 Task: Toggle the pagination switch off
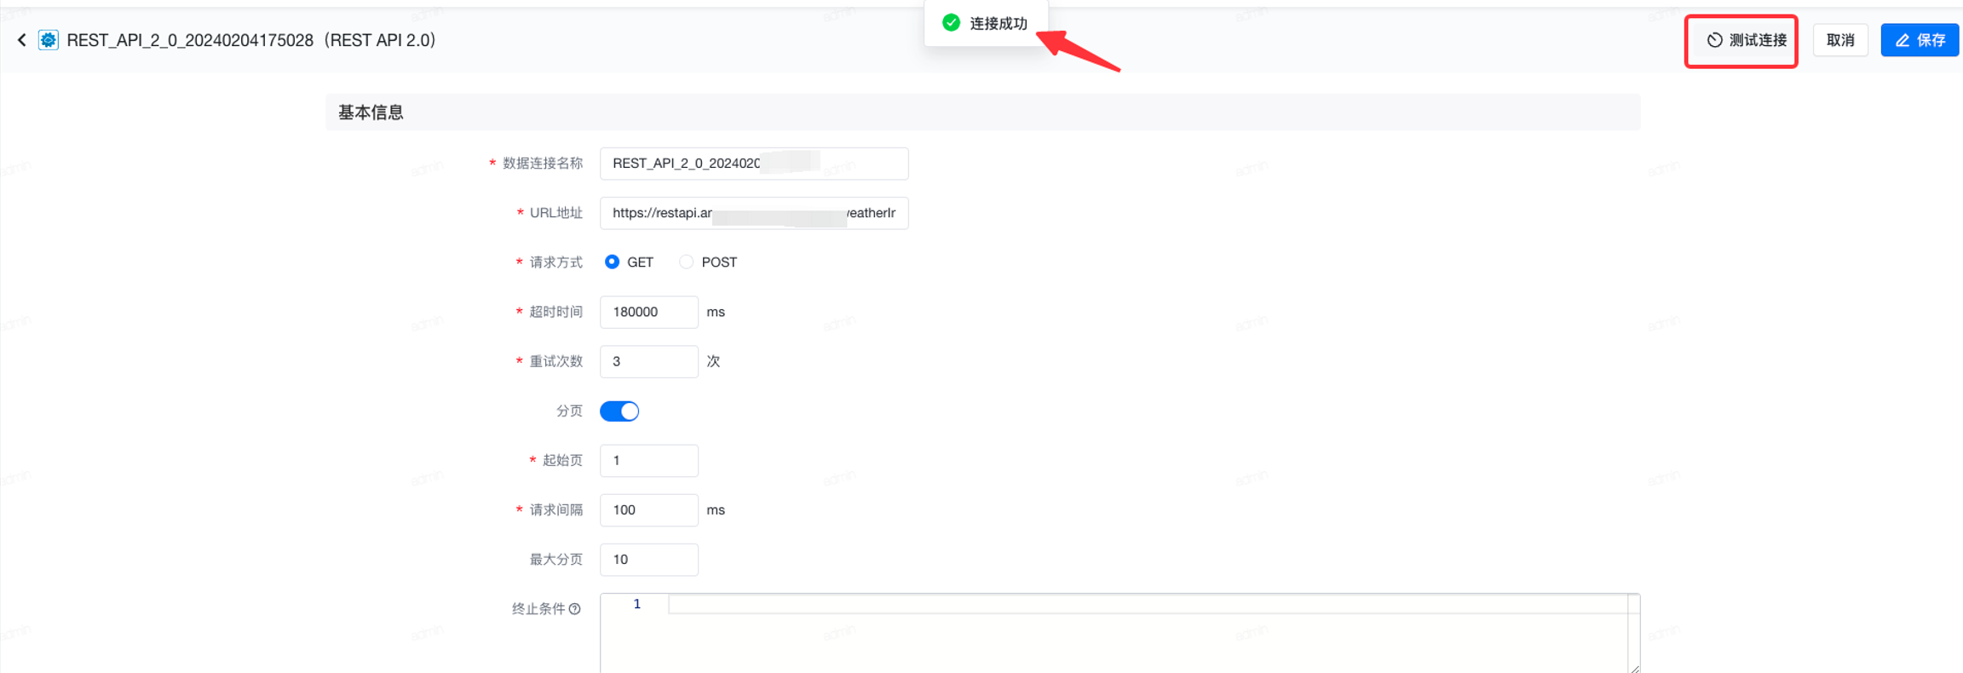[619, 411]
